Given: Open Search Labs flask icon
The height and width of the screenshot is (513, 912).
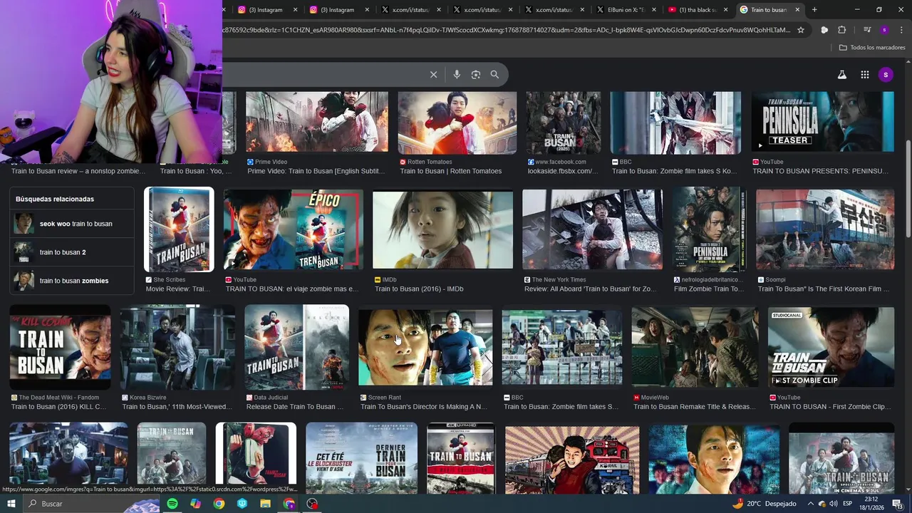Looking at the screenshot, I should click(x=842, y=74).
